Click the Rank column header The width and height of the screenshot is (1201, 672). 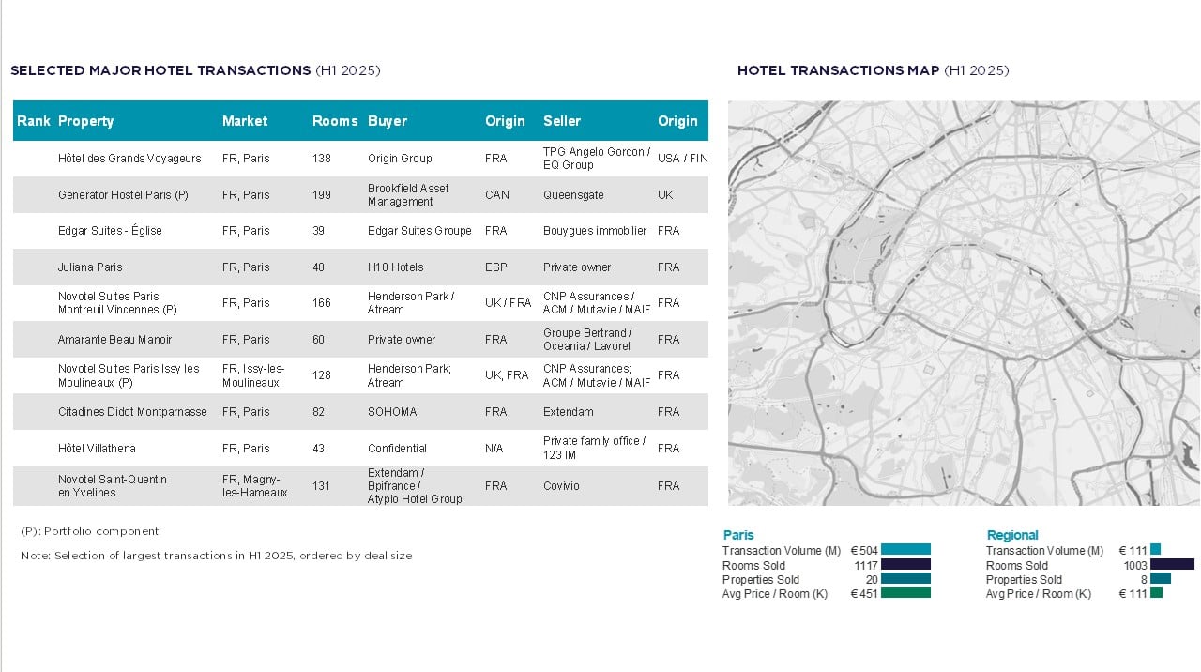34,121
